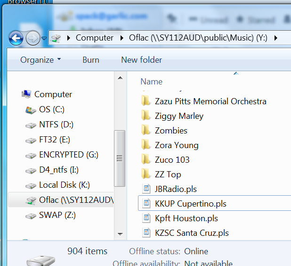
Task: Click the Oflac network drive icon in sidebar
Action: pos(31,201)
